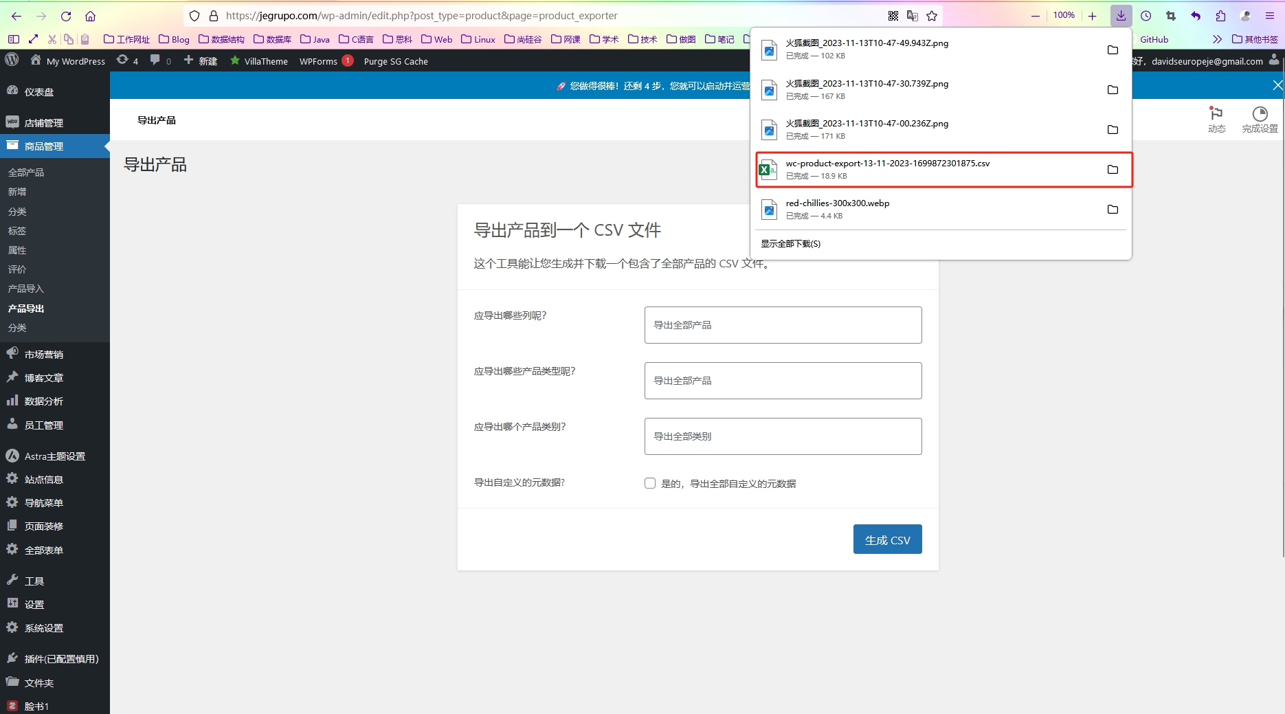This screenshot has height=714, width=1285.
Task: Click Purge SG Cache in admin bar
Action: (396, 61)
